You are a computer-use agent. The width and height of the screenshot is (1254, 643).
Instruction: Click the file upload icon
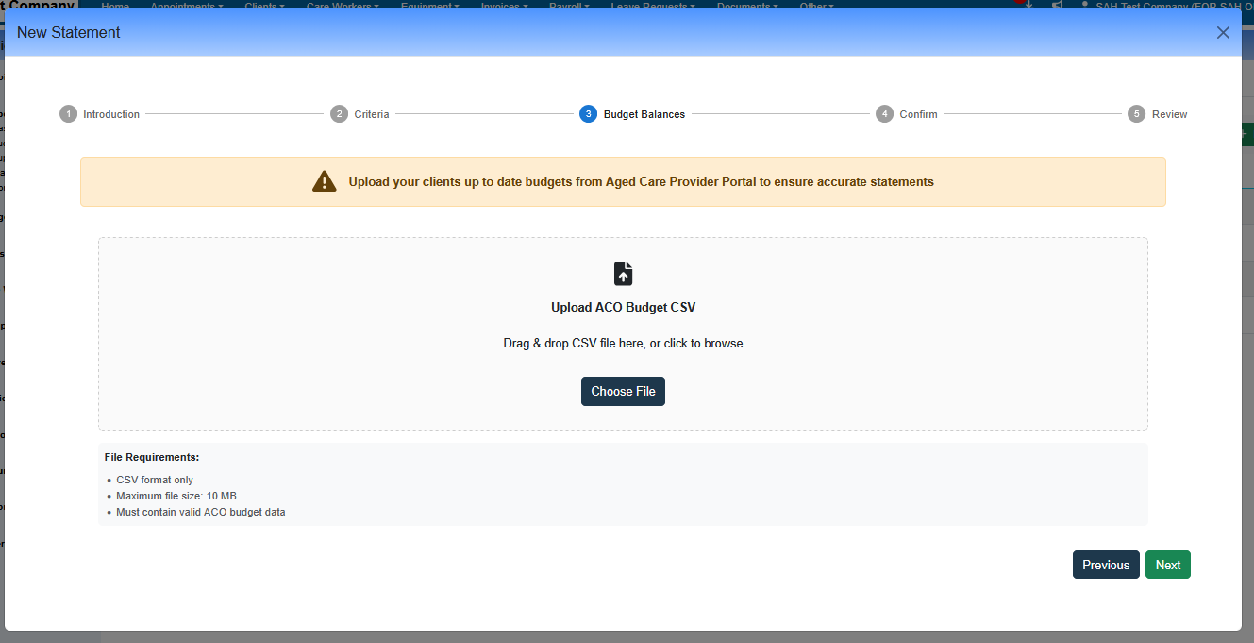[x=623, y=274]
